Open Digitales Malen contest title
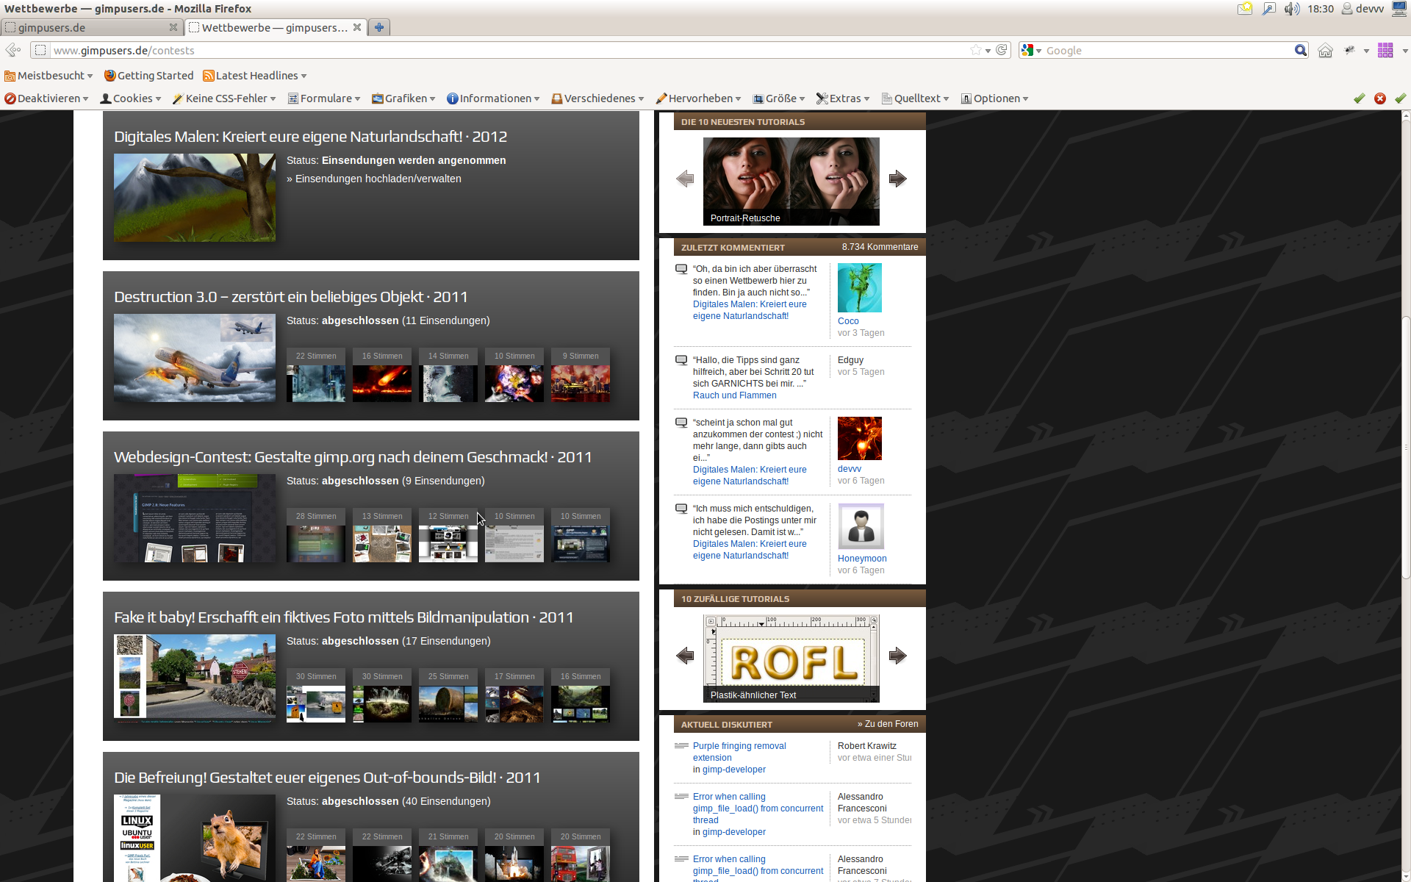This screenshot has height=882, width=1411. pos(311,137)
